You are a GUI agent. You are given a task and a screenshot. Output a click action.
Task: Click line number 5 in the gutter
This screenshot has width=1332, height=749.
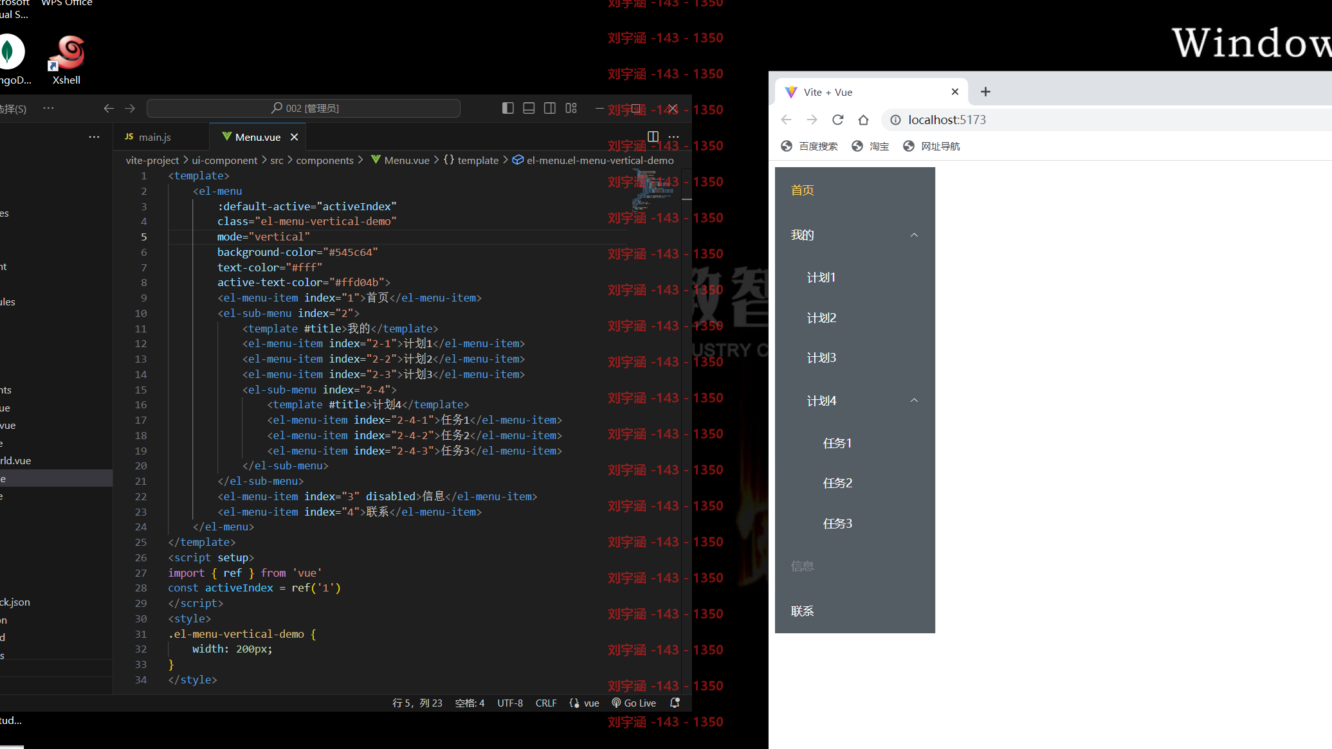pyautogui.click(x=144, y=237)
